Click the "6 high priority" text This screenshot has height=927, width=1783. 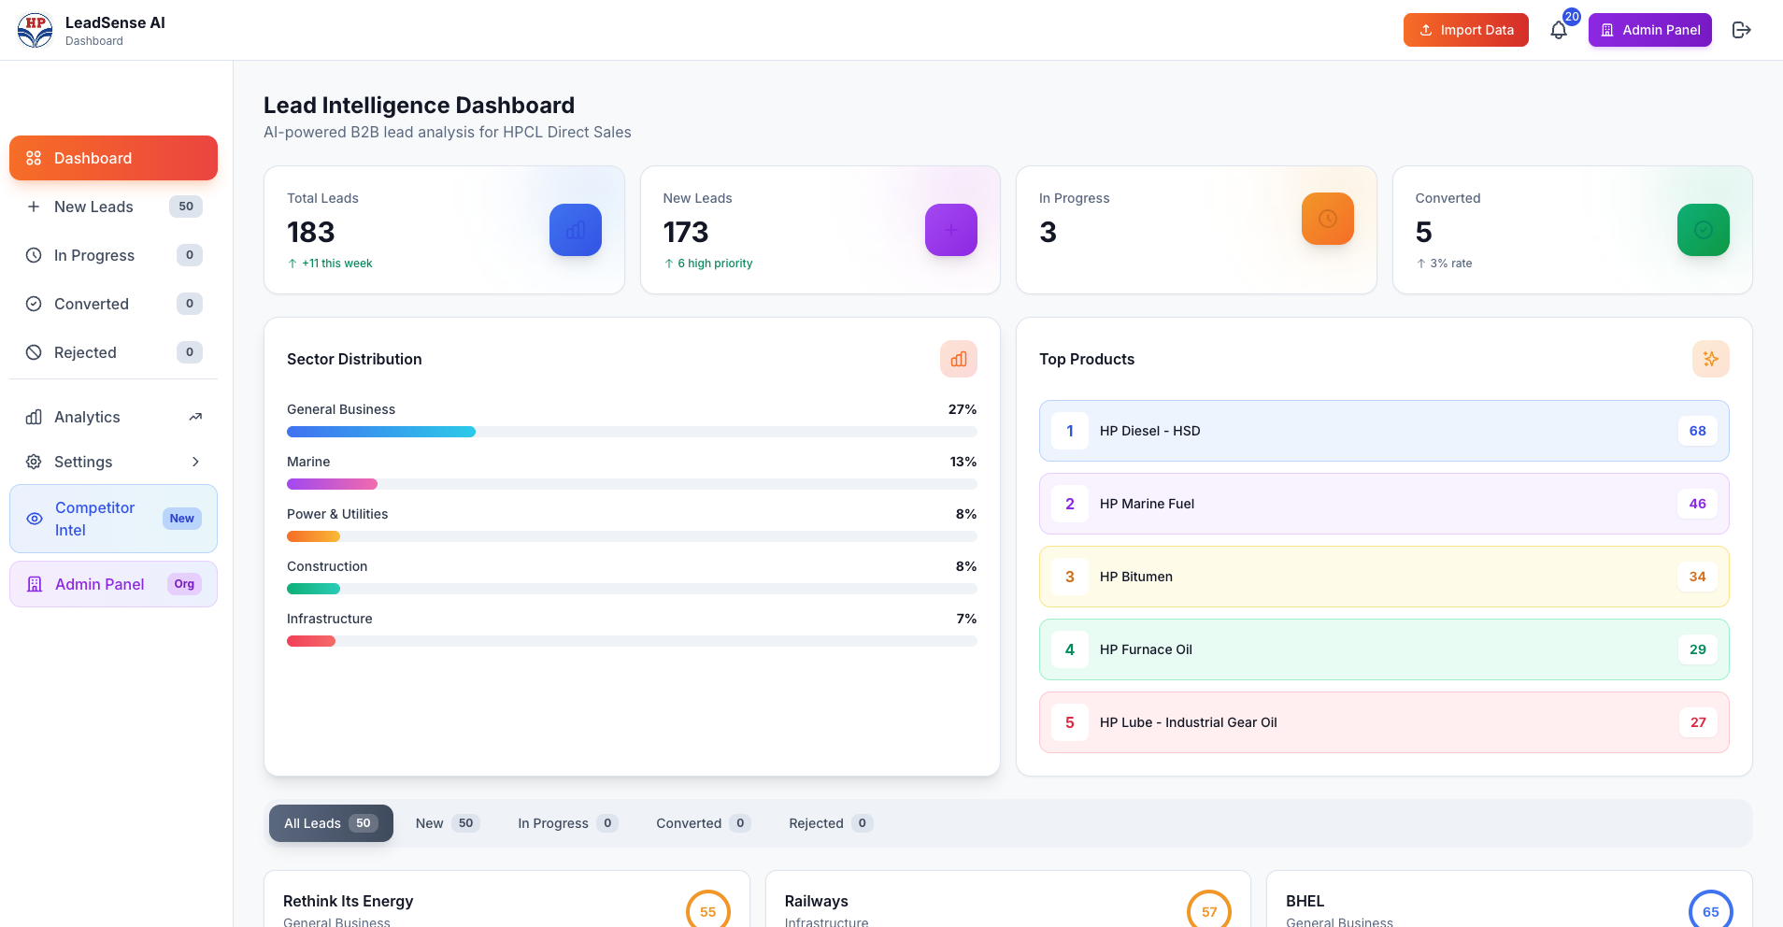tap(715, 264)
